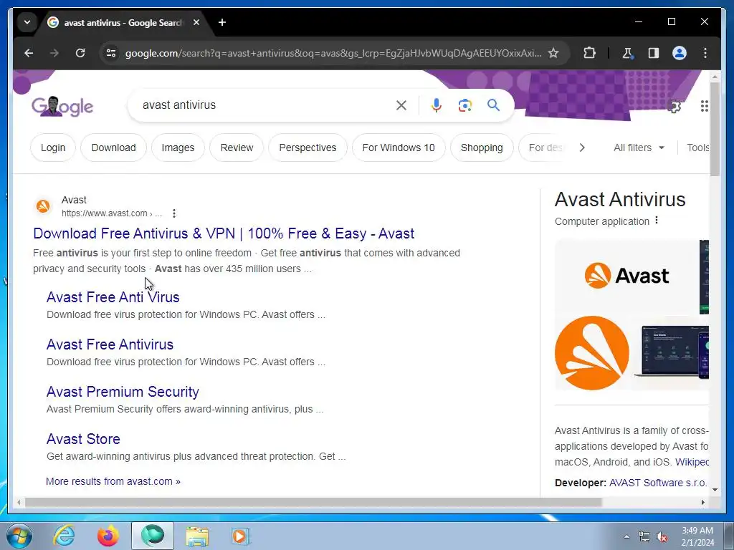Image resolution: width=734 pixels, height=550 pixels.
Task: Open Windows Explorer folder on taskbar
Action: (x=197, y=536)
